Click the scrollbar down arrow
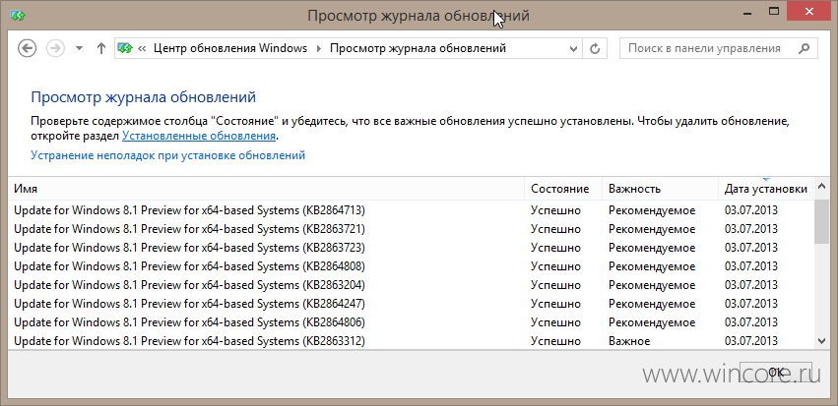This screenshot has width=838, height=406. [821, 341]
